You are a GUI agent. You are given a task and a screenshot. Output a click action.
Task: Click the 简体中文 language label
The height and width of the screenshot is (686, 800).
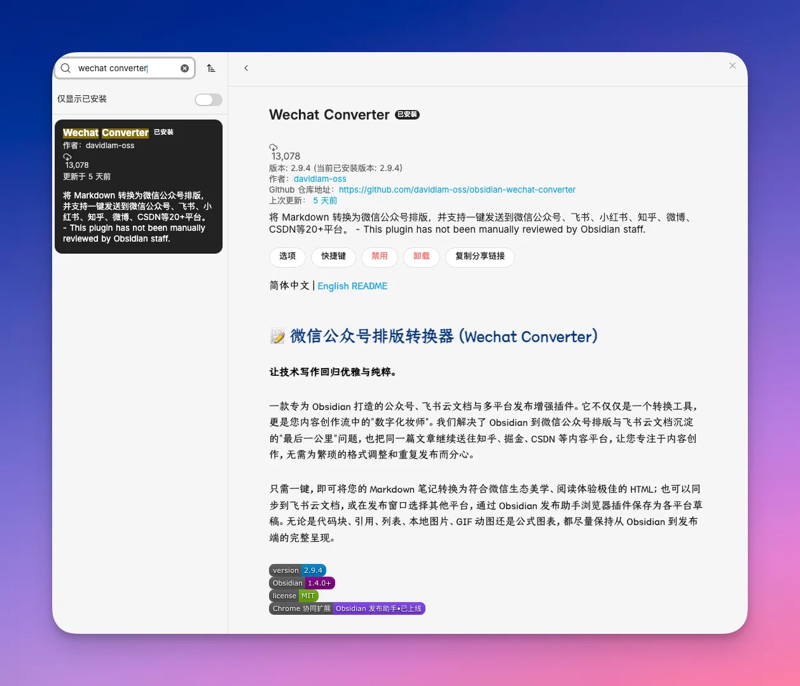pyautogui.click(x=289, y=286)
